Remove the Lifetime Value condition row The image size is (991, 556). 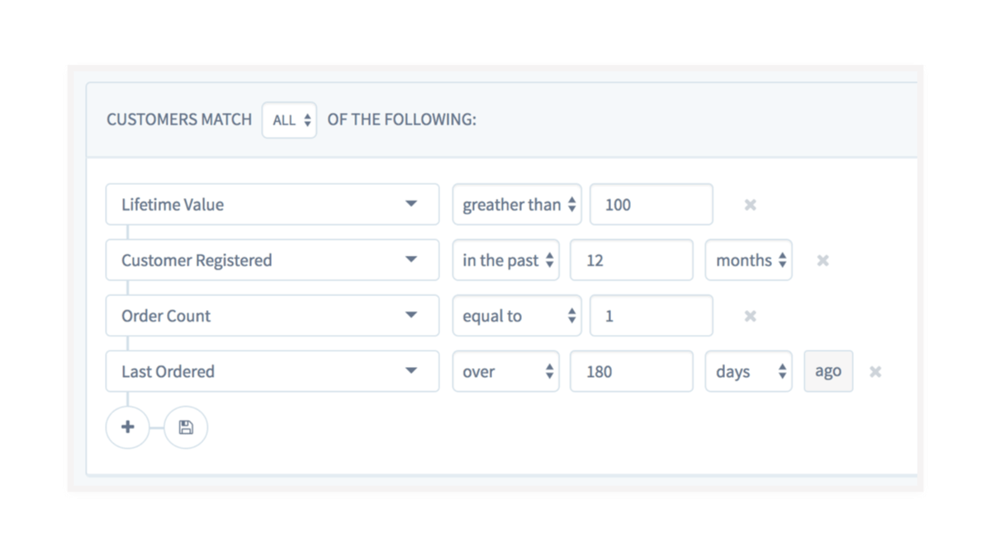coord(750,205)
